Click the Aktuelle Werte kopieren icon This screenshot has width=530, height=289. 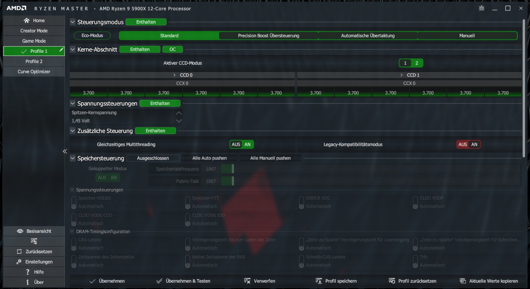tap(463, 281)
